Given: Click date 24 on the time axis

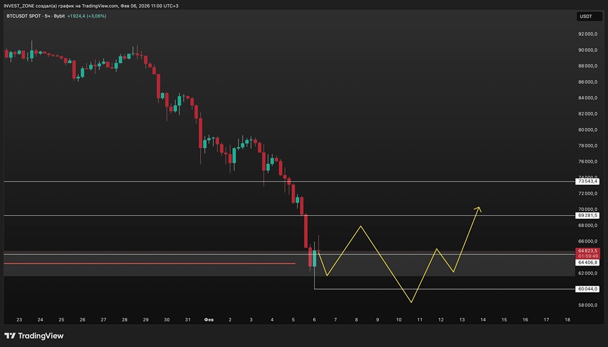Looking at the screenshot, I should (x=40, y=320).
